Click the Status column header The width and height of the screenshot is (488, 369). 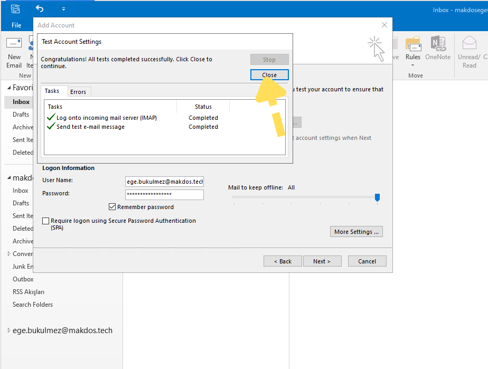pyautogui.click(x=203, y=107)
